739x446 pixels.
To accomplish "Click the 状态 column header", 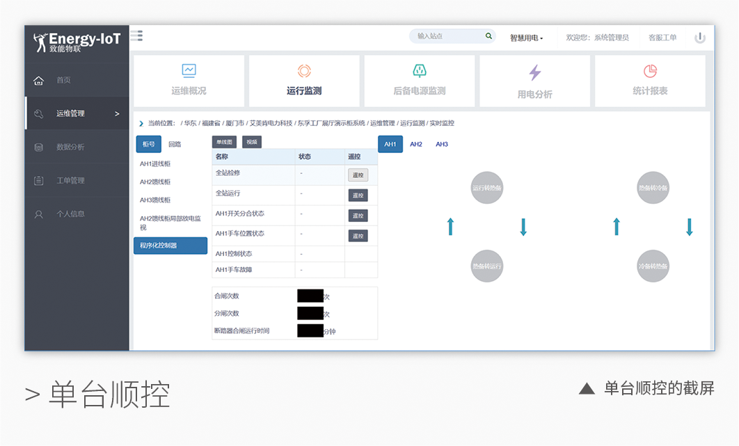I will pyautogui.click(x=305, y=157).
